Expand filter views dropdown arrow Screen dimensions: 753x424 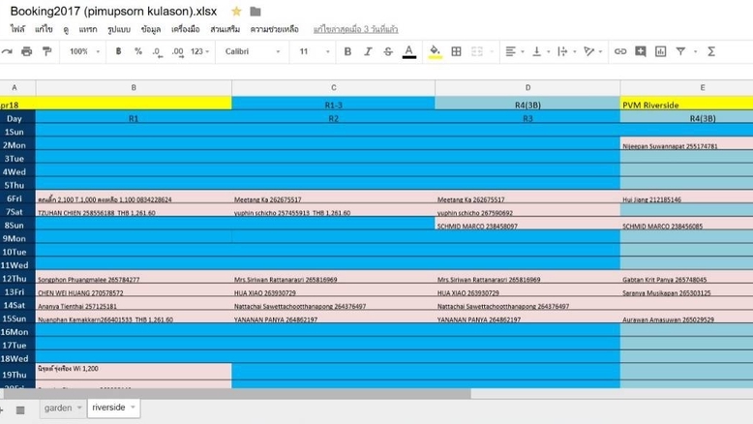pyautogui.click(x=695, y=51)
